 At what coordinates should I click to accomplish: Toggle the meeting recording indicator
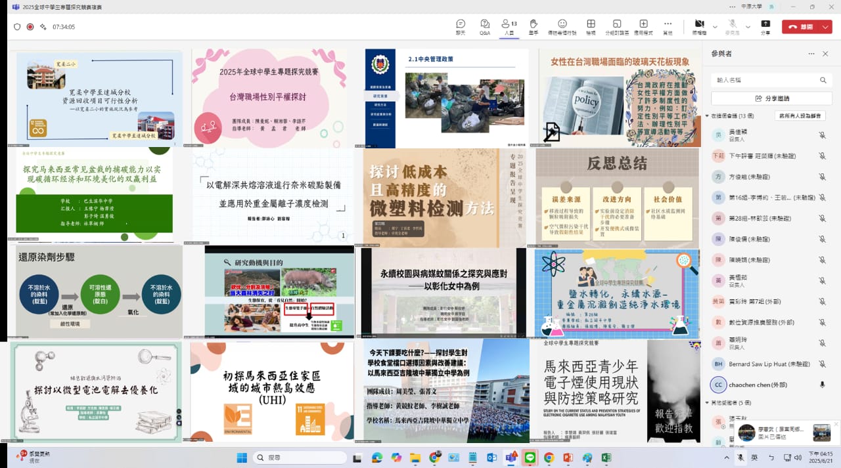point(29,26)
